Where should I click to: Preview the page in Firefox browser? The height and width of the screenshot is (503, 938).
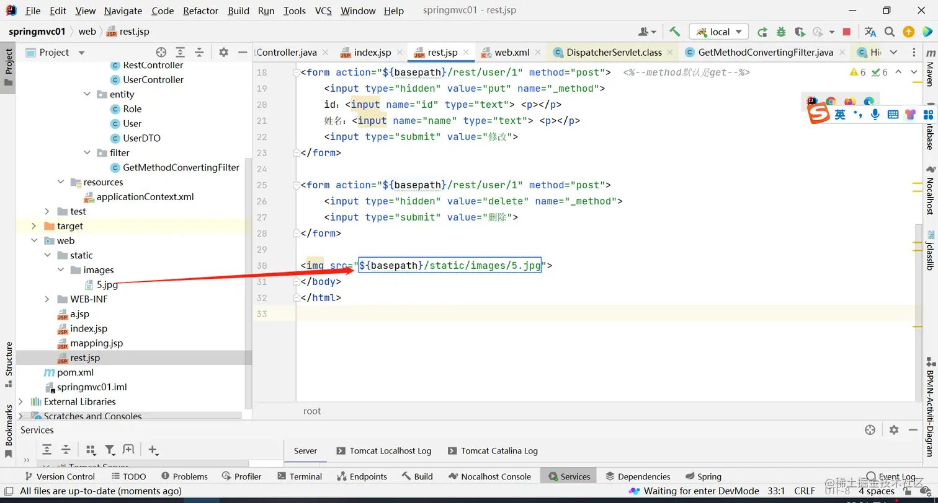click(x=850, y=102)
